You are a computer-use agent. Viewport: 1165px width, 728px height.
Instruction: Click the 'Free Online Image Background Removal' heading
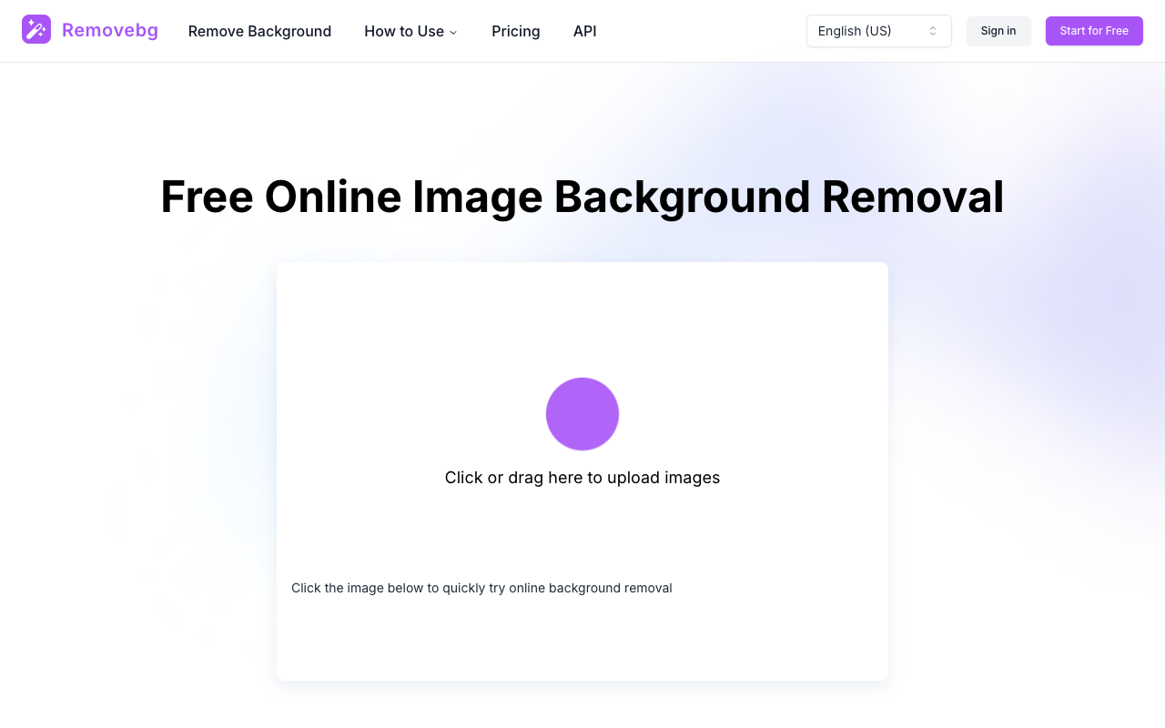tap(582, 197)
